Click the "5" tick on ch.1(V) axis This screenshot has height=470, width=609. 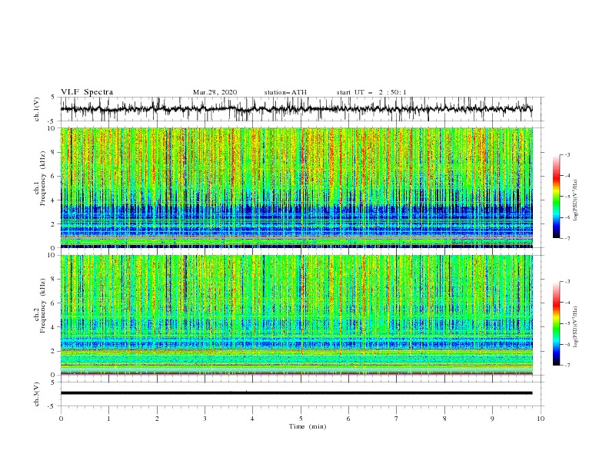(x=53, y=97)
